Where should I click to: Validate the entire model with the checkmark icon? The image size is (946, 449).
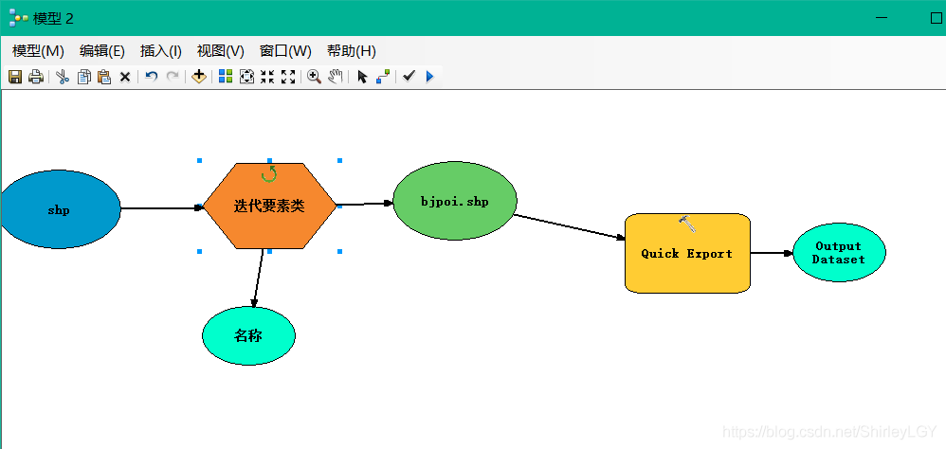coord(409,76)
